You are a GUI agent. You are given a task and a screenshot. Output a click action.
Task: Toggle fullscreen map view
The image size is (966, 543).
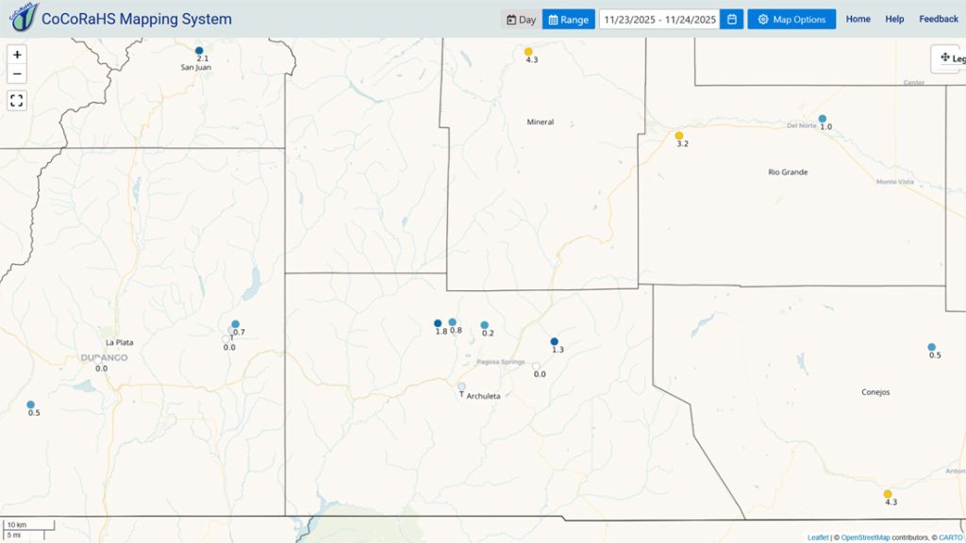tap(17, 100)
